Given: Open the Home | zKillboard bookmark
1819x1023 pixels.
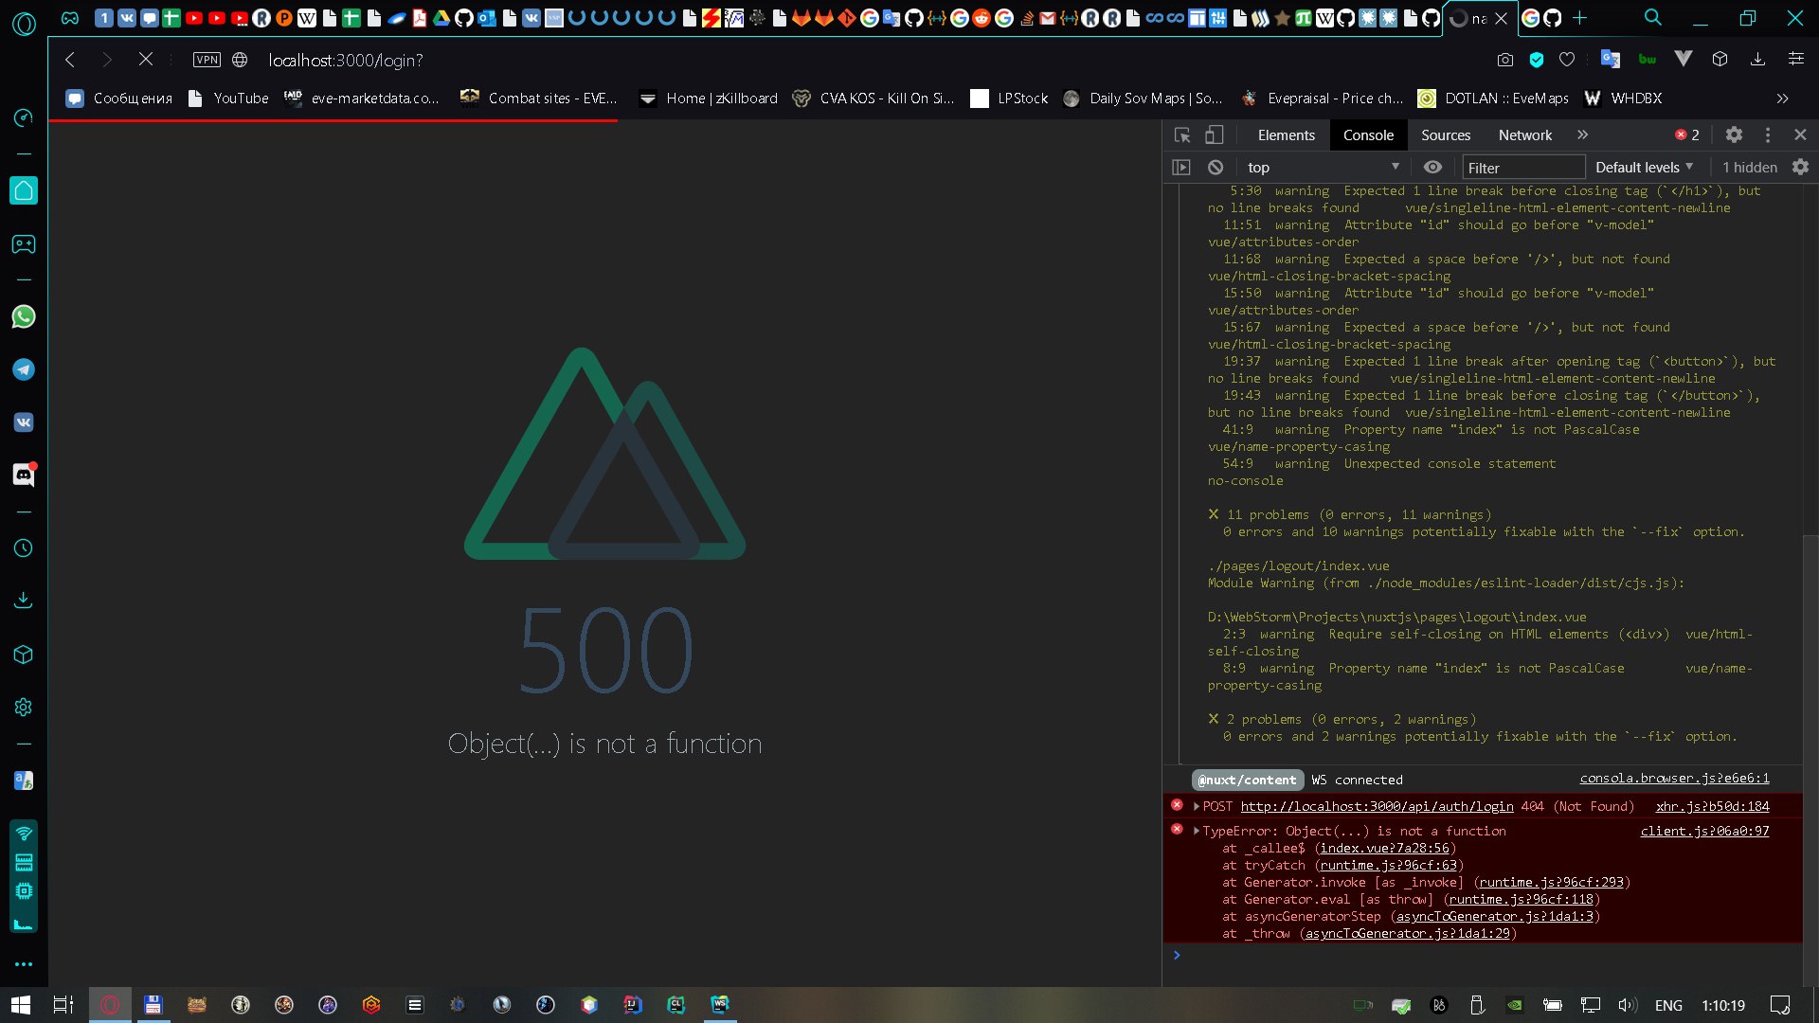Looking at the screenshot, I should tap(708, 99).
